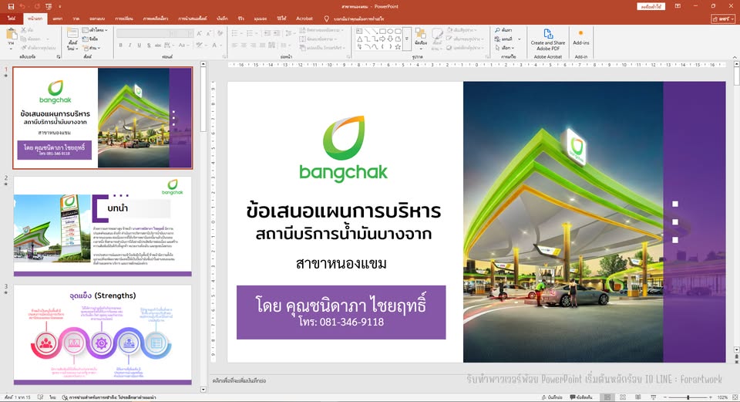Switch to the Design ribbon tab
The image size is (740, 402).
tap(97, 19)
